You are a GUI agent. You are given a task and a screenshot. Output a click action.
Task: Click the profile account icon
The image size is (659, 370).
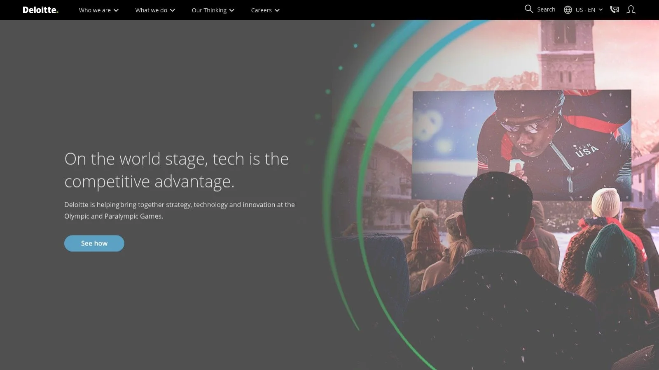pos(631,10)
